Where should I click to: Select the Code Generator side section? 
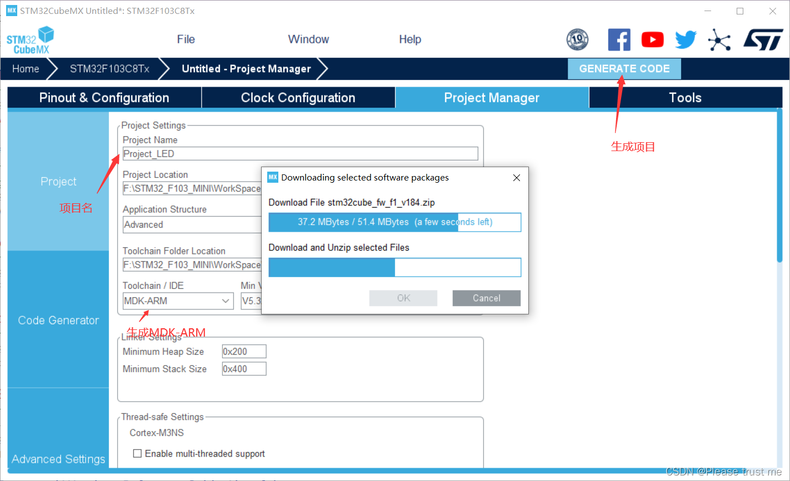pos(58,320)
